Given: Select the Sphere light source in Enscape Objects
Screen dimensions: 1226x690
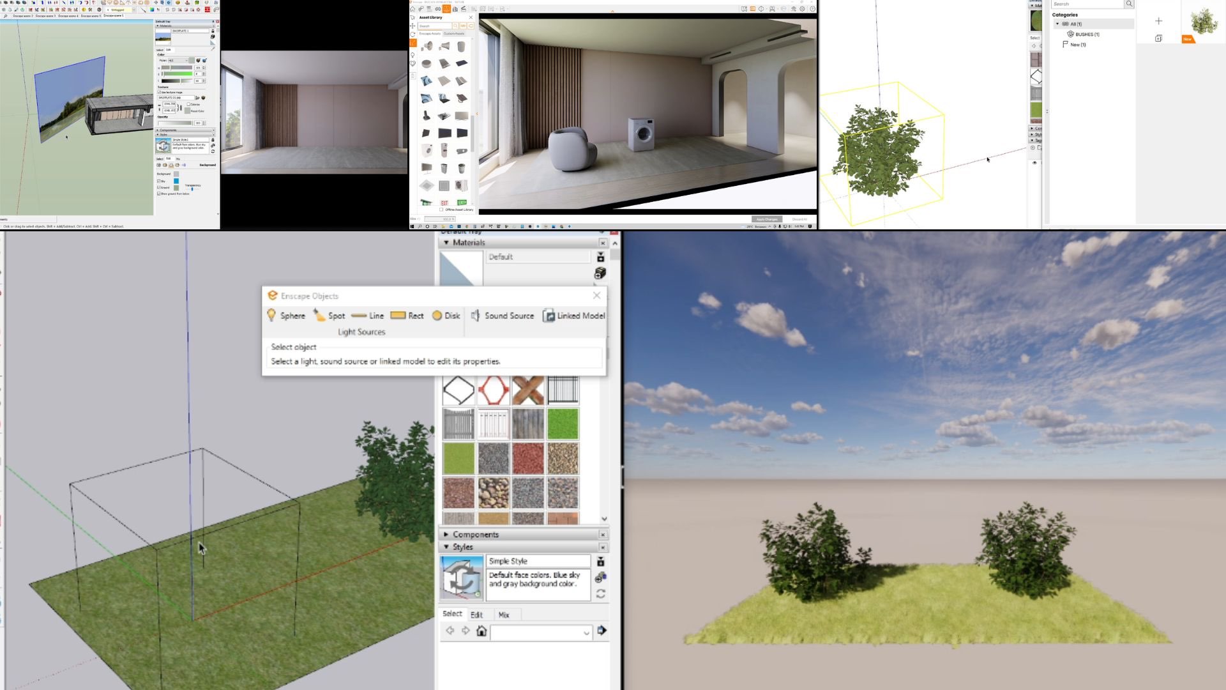Looking at the screenshot, I should point(286,316).
